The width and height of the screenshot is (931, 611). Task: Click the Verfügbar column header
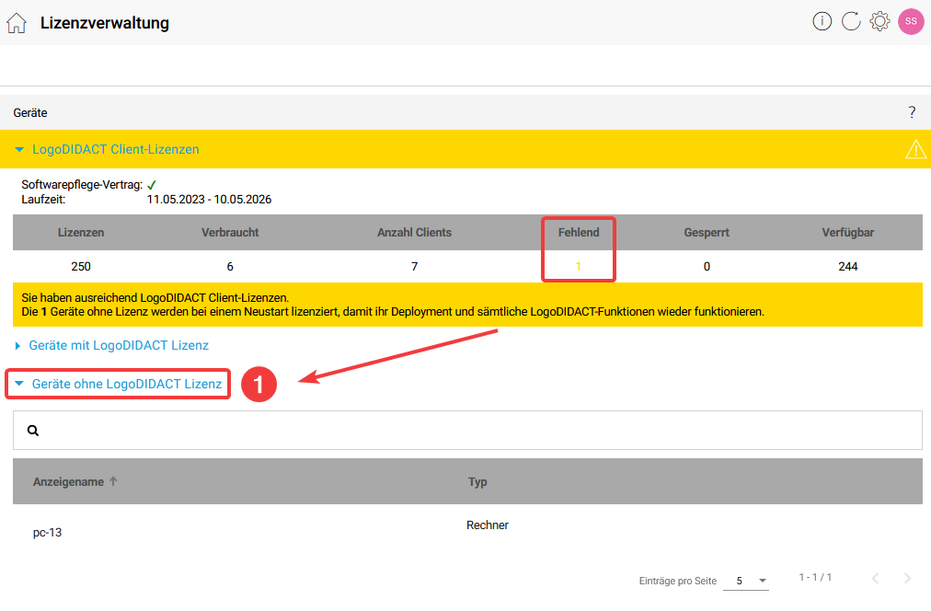[x=848, y=233]
